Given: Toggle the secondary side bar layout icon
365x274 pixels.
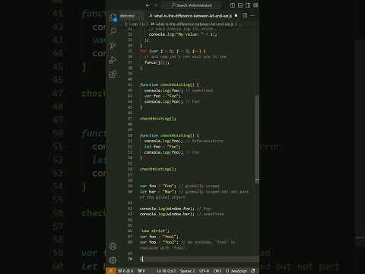Looking at the screenshot, I should pos(248,5).
